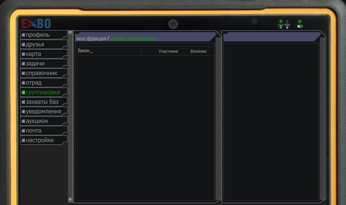Click the tablet camera lens
346x205 pixels.
click(173, 24)
